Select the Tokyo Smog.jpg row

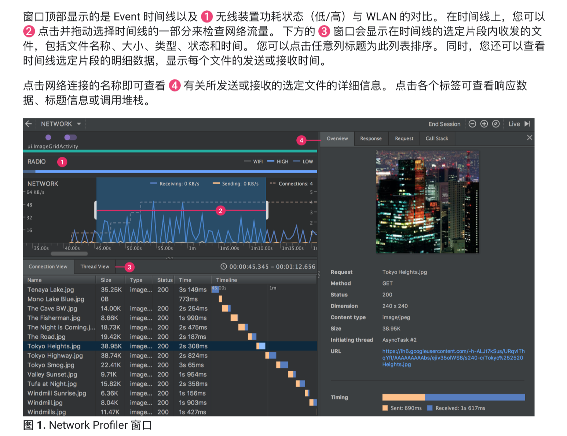(x=170, y=365)
